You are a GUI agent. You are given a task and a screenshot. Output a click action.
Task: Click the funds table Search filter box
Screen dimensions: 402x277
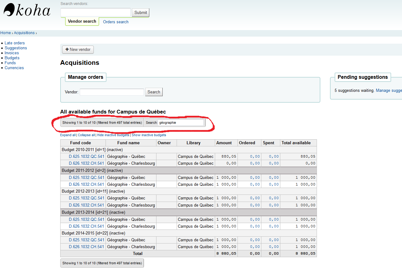(181, 123)
